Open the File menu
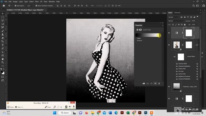Screen dimensions: 206x116 [x=6, y=2]
